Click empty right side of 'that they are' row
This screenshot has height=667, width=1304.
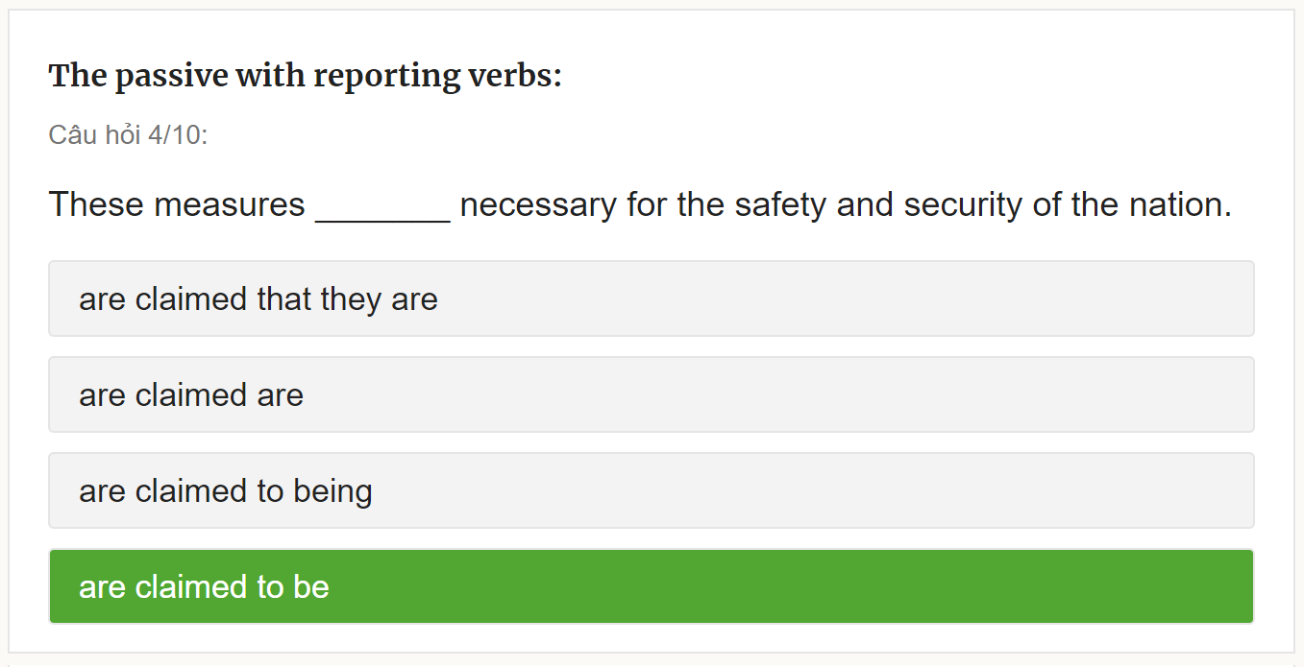point(961,298)
